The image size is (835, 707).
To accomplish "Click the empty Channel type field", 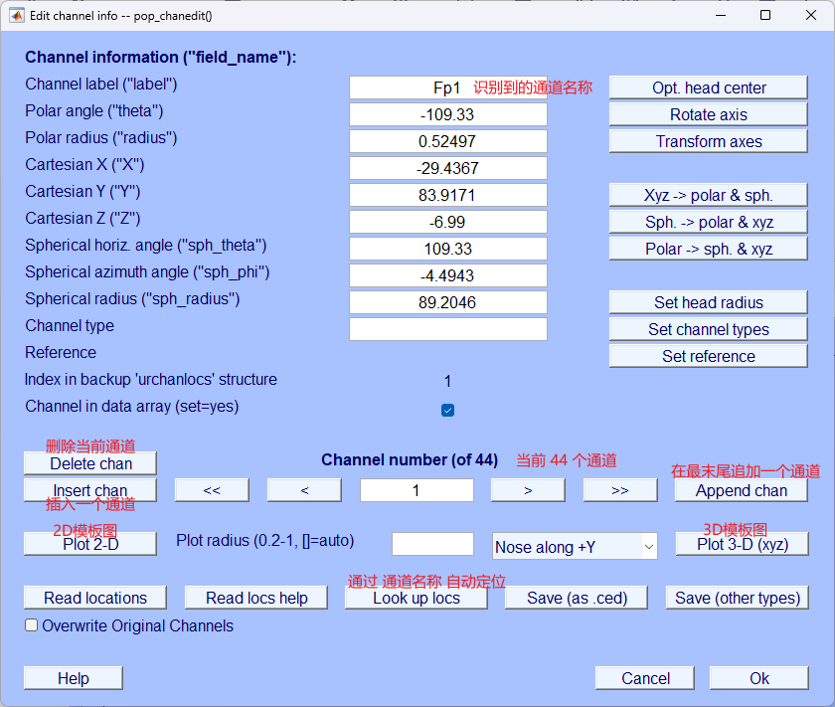I will click(448, 329).
